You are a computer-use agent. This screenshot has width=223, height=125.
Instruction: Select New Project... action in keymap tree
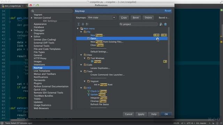pyautogui.click(x=98, y=35)
